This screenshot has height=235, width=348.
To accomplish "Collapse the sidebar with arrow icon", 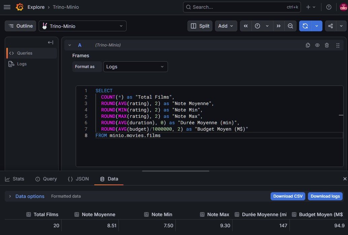I will click(x=50, y=42).
